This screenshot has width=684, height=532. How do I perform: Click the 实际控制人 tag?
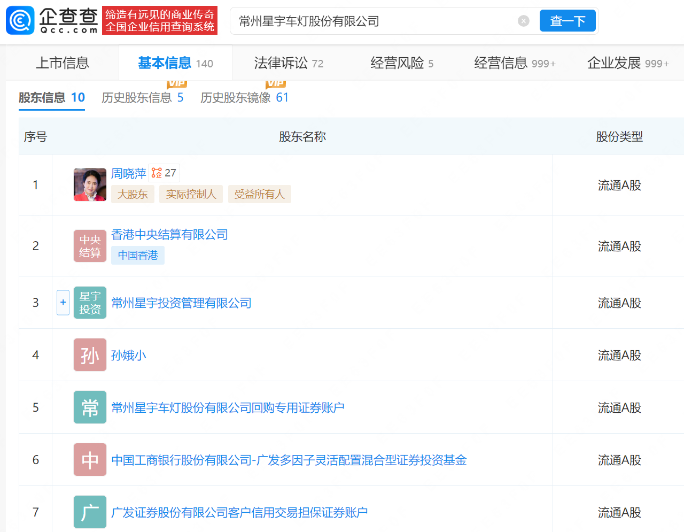click(x=191, y=194)
